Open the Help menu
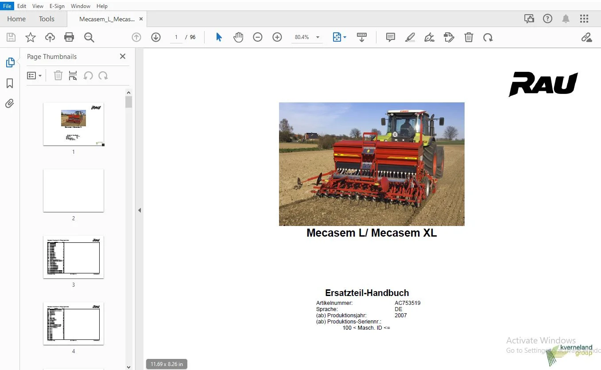 click(102, 6)
